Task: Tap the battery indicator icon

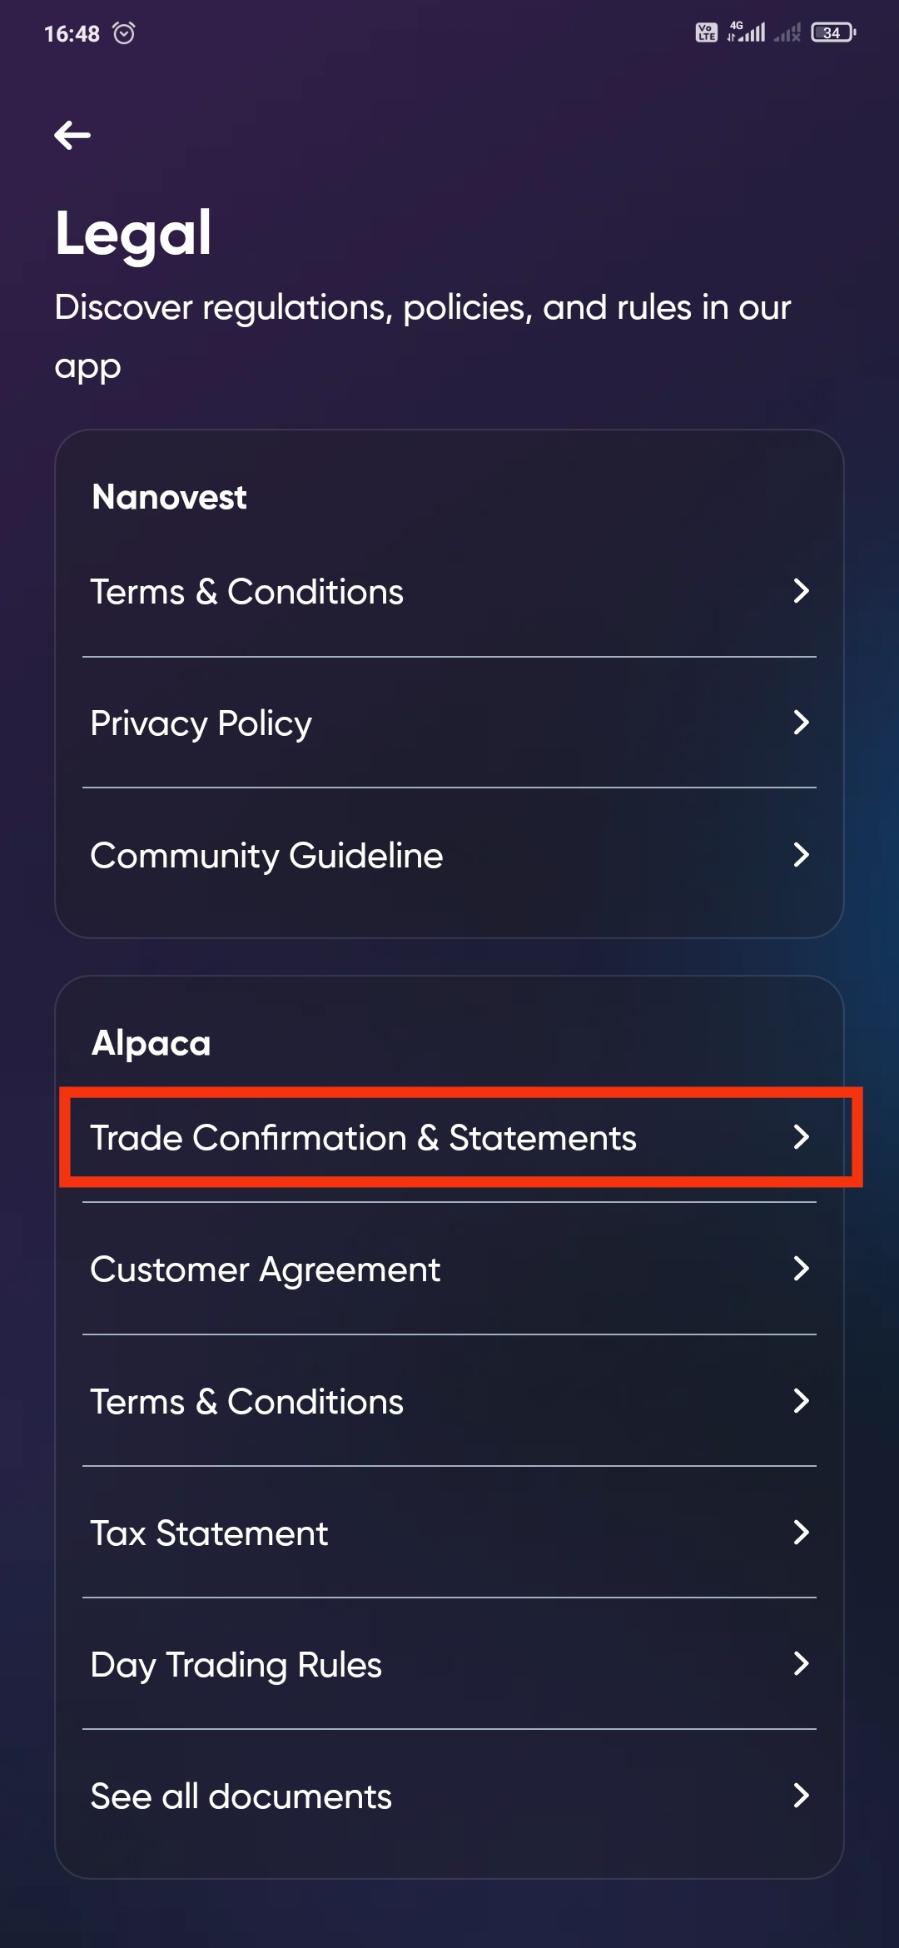Action: point(833,33)
